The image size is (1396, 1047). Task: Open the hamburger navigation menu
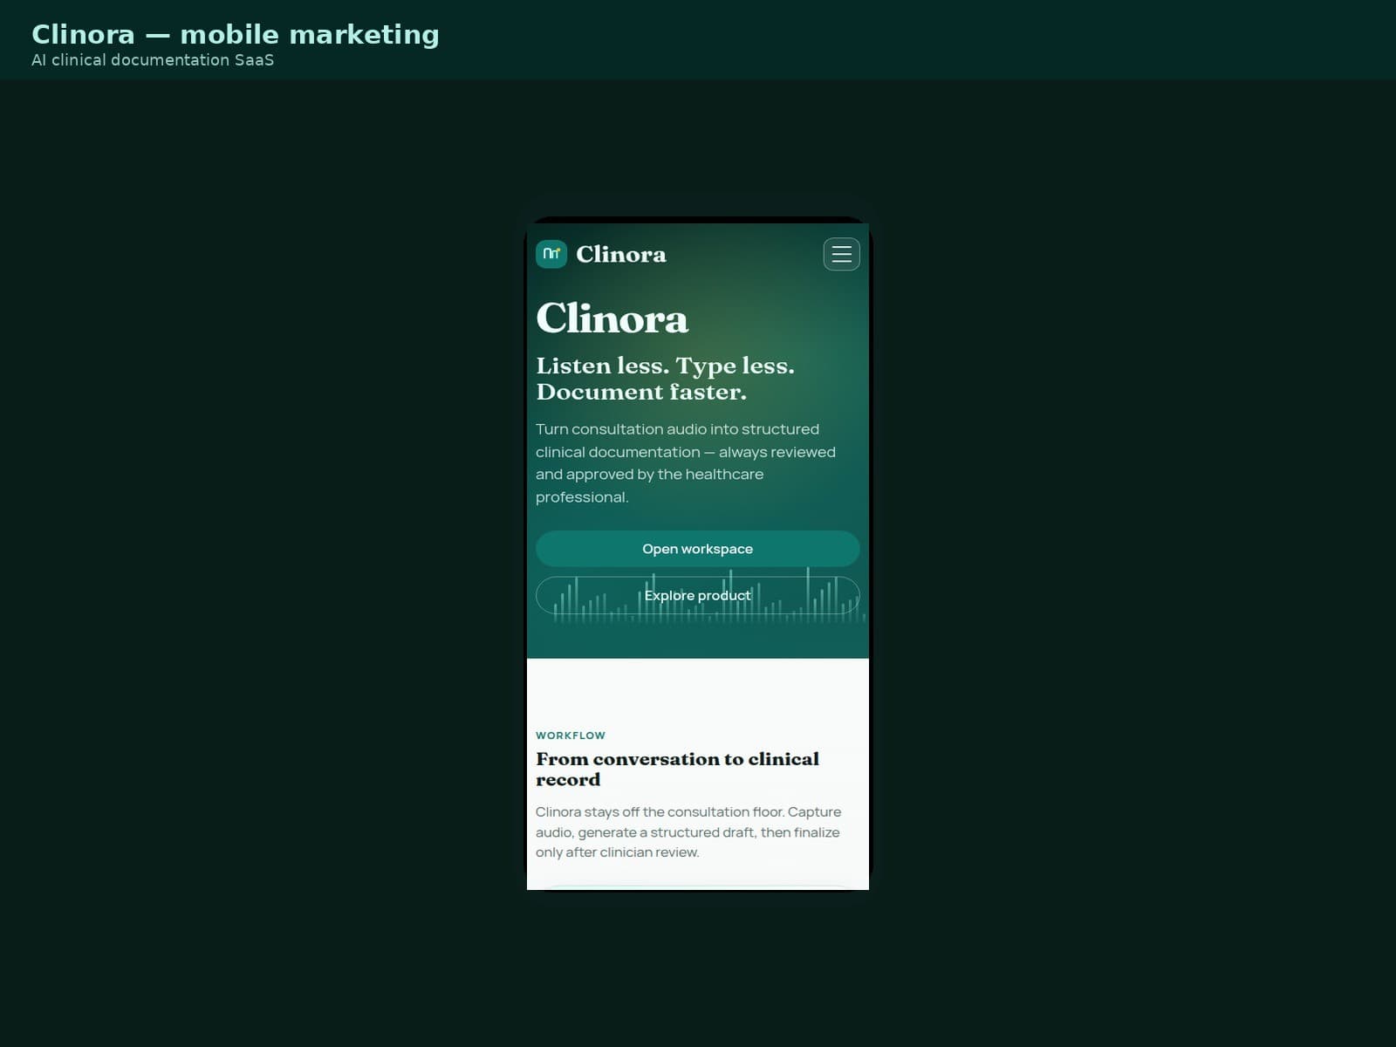841,254
